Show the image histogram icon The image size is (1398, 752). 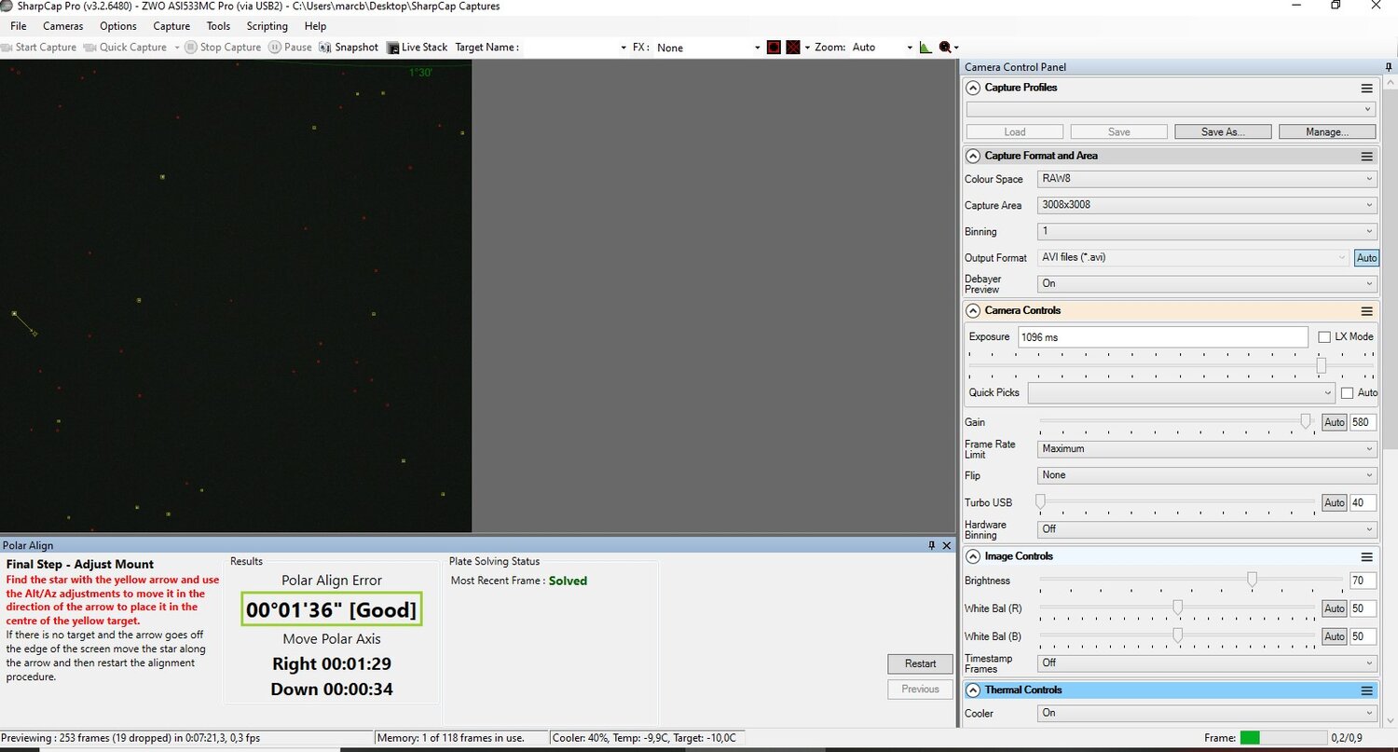point(925,48)
